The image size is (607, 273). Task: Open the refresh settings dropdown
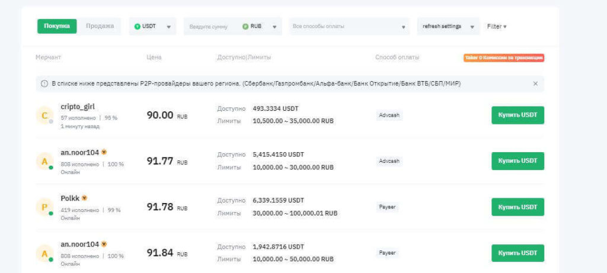click(448, 27)
